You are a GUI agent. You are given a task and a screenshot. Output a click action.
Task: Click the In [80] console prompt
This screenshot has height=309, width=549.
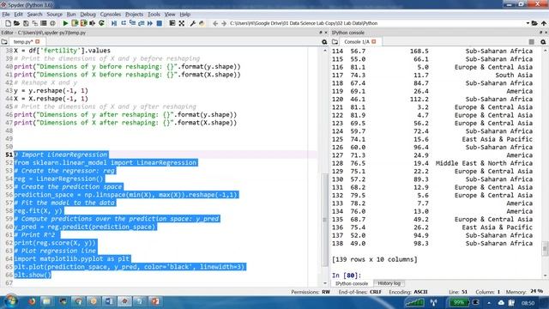[347, 276]
